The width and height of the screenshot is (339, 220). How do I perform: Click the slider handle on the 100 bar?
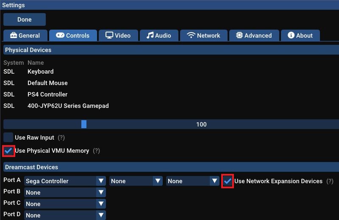pos(84,124)
